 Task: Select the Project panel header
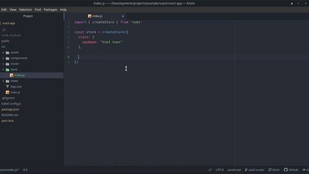[x=28, y=16]
